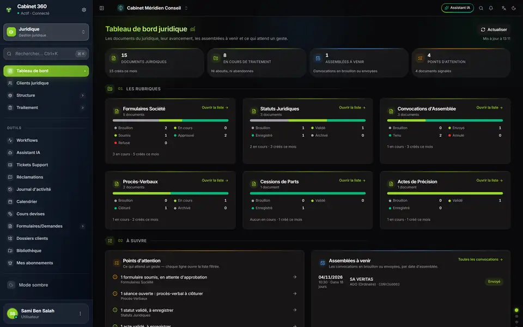Open the Assistant IA button in top bar

[x=457, y=8]
